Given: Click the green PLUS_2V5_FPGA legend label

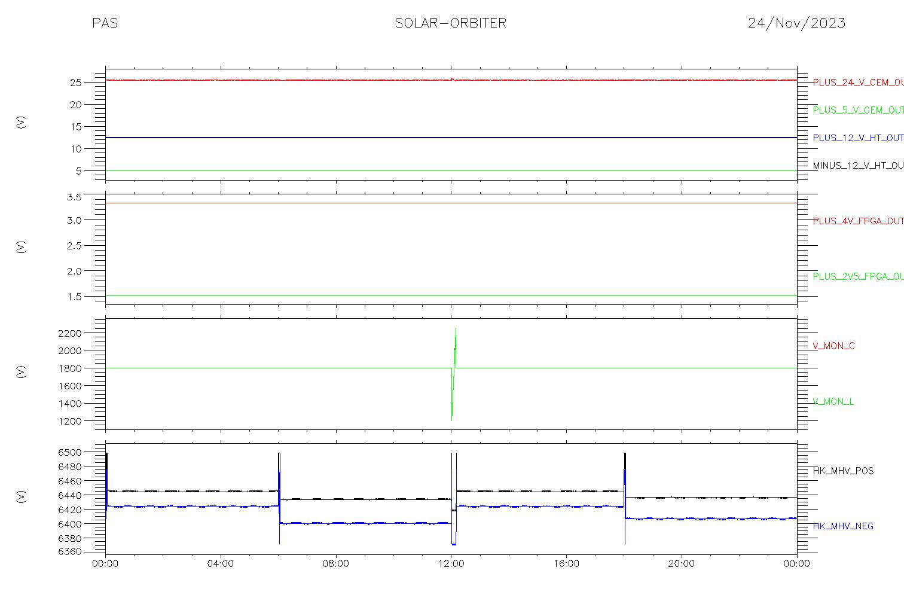Looking at the screenshot, I should [858, 276].
